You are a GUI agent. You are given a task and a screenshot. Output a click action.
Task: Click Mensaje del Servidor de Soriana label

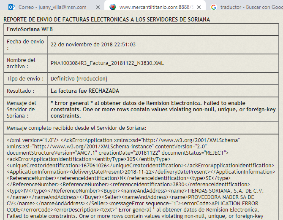[21, 110]
